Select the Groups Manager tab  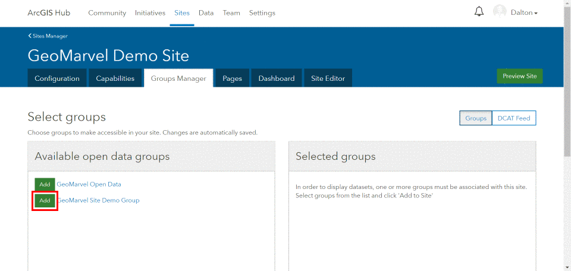[x=178, y=78]
